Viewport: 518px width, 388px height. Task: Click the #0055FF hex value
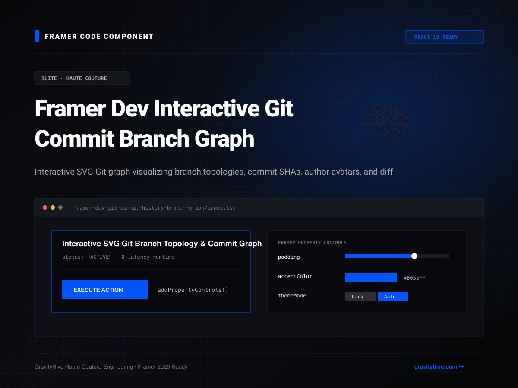pyautogui.click(x=414, y=278)
